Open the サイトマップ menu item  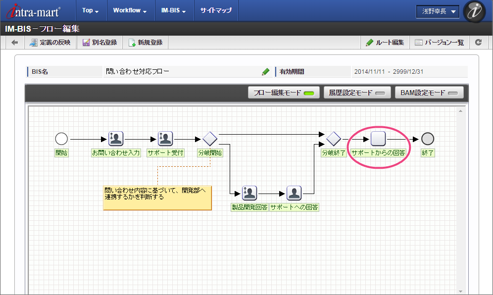[x=216, y=10]
